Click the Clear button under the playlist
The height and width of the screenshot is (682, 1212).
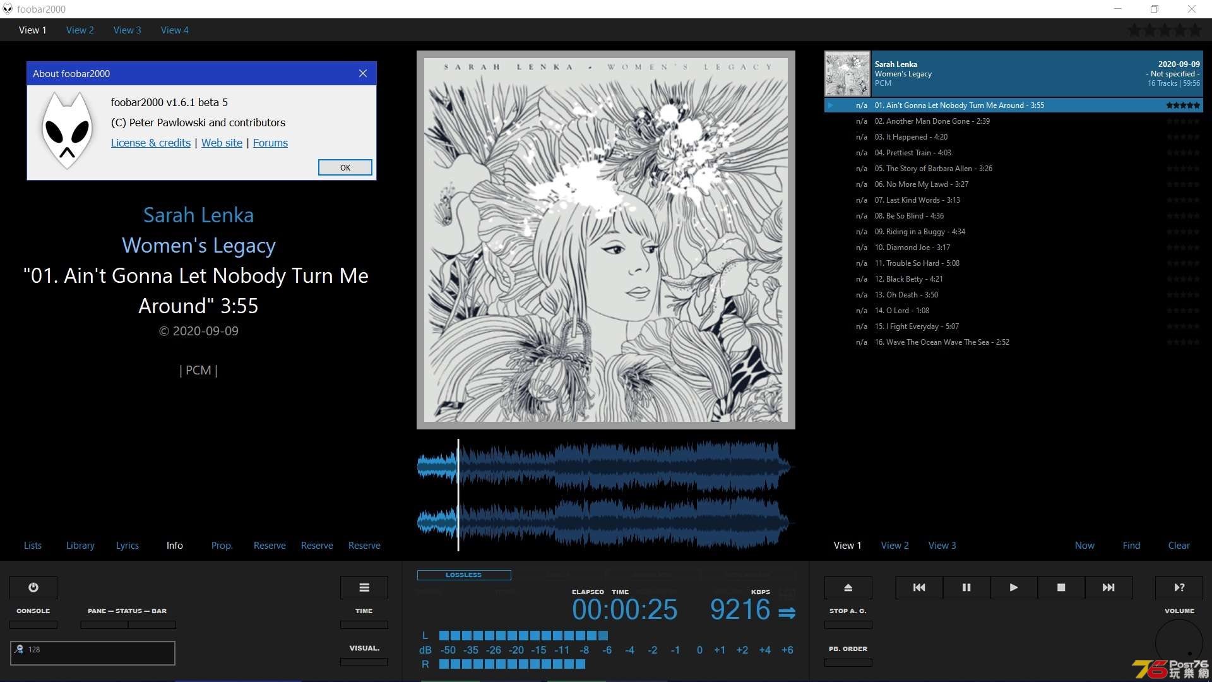tap(1179, 545)
